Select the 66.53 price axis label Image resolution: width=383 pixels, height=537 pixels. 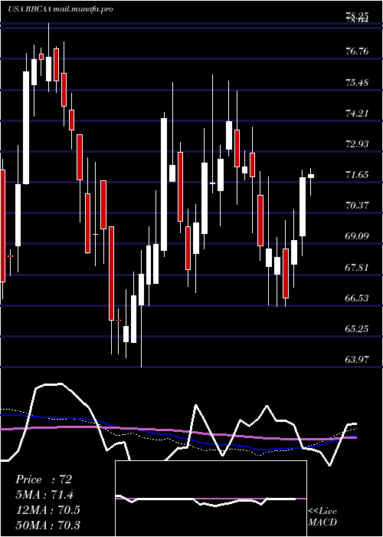click(357, 298)
